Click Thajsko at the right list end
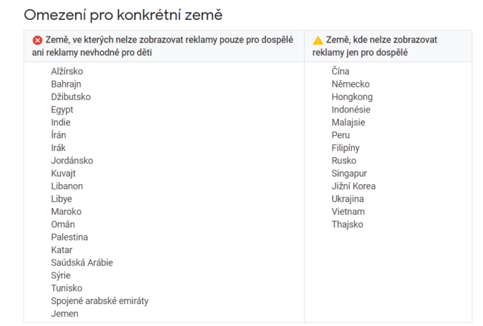The image size is (483, 326). click(347, 225)
